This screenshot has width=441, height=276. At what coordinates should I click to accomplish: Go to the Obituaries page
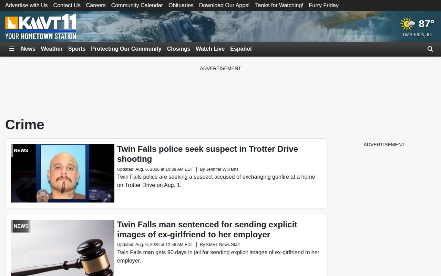(x=181, y=6)
